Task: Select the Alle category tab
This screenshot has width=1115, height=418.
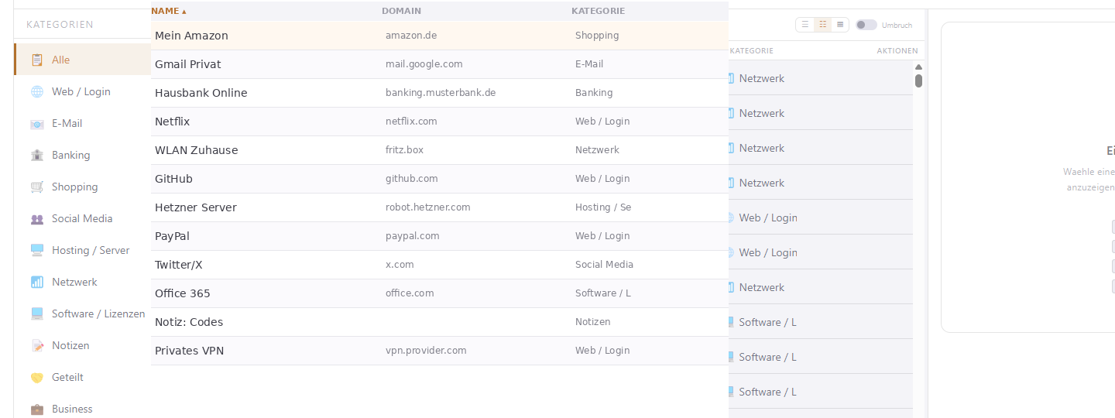Action: [x=60, y=60]
